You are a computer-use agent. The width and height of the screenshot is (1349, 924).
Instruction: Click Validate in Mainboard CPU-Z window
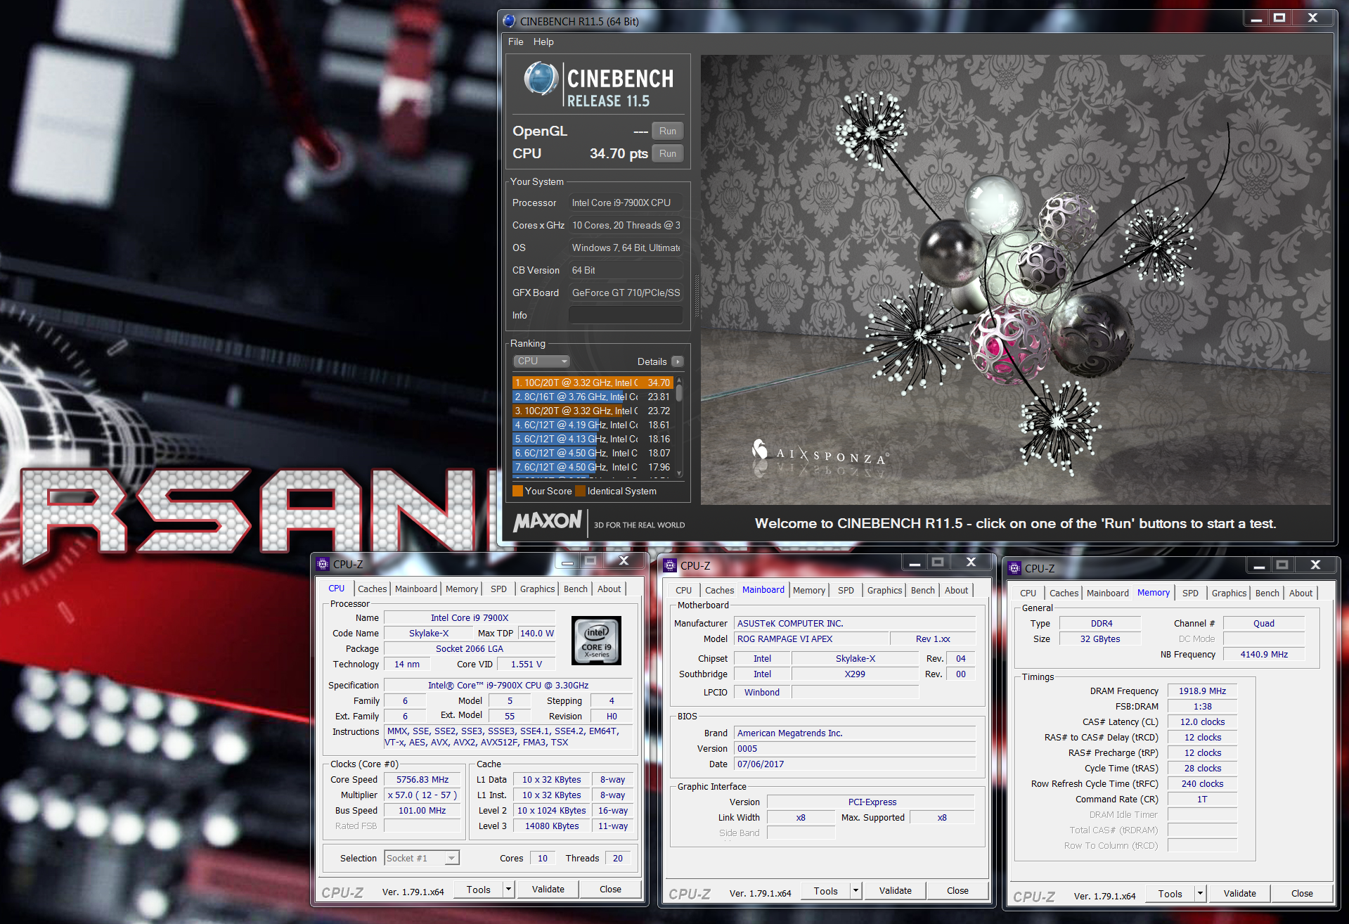[896, 891]
